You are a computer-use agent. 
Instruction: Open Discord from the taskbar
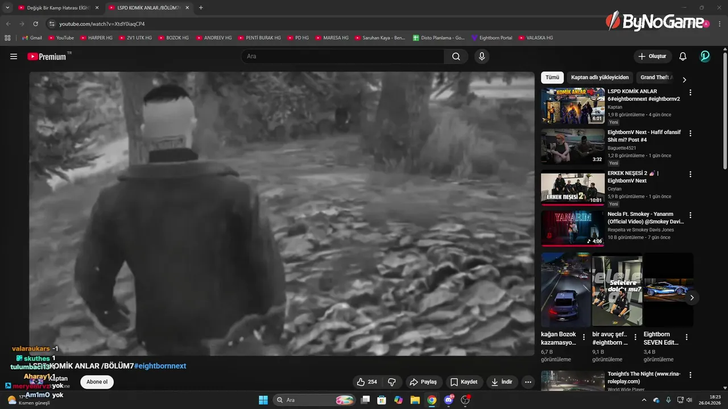click(449, 400)
